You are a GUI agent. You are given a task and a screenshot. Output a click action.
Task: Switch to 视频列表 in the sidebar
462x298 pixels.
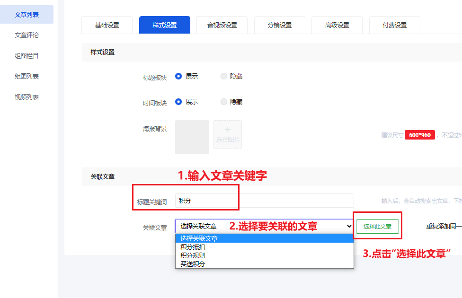pos(26,96)
